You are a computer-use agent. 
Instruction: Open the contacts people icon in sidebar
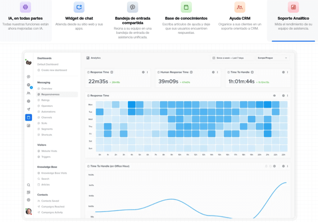pos(29,93)
